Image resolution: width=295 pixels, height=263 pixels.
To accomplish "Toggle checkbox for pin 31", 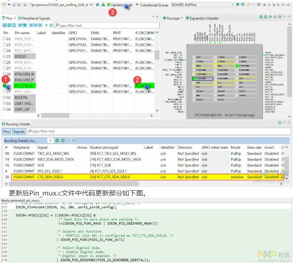I will tap(4, 91).
